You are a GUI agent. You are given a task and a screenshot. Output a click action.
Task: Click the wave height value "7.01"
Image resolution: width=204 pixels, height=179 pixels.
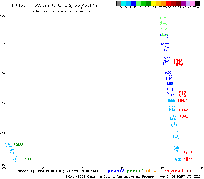(x=16, y=159)
